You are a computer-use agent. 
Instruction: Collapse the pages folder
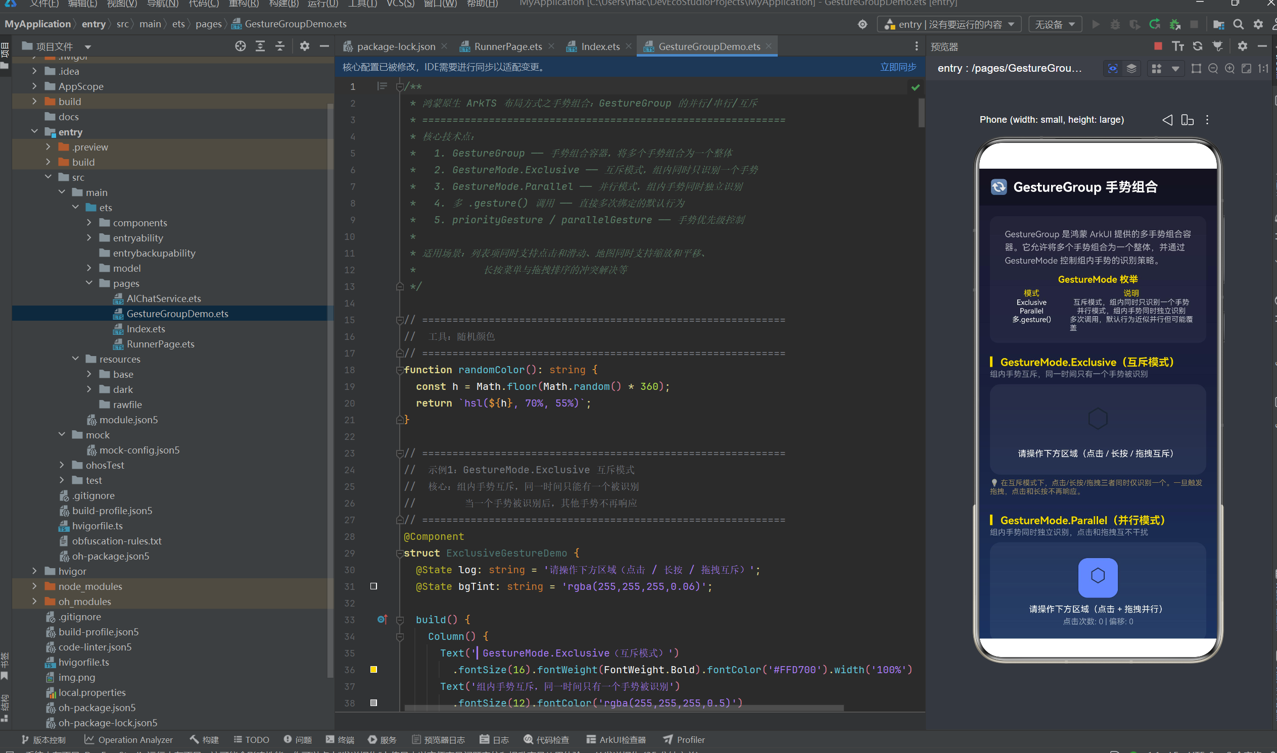(89, 283)
